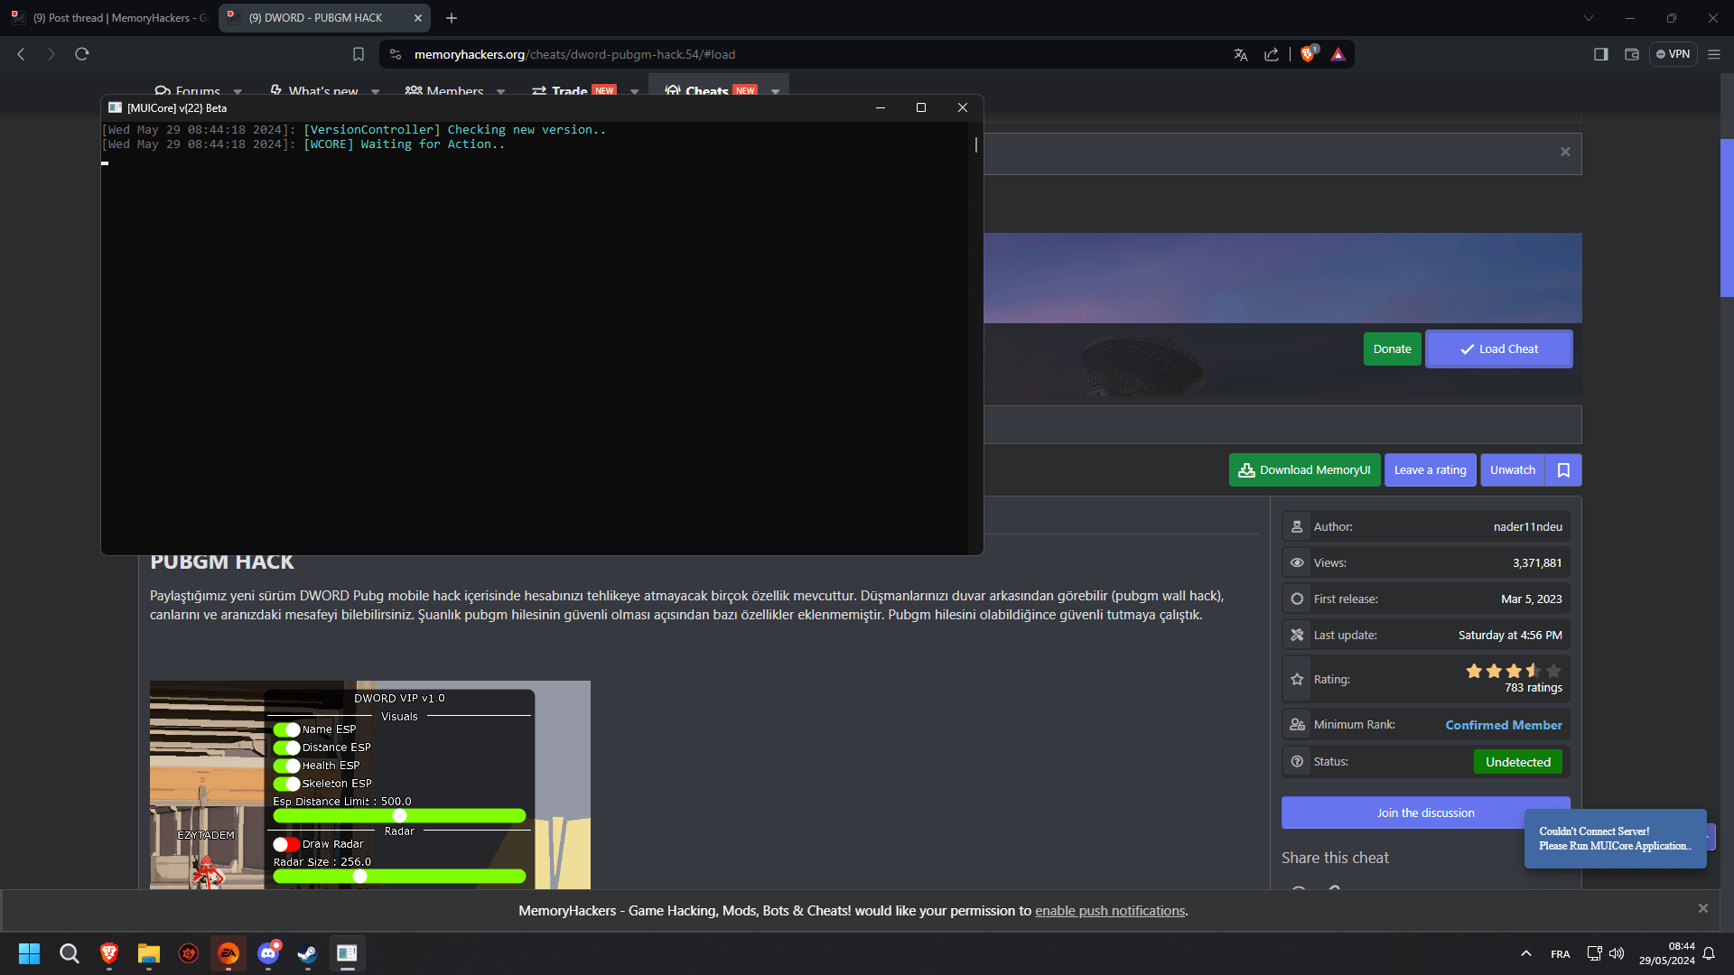Expand the Forums dropdown arrow

(238, 91)
